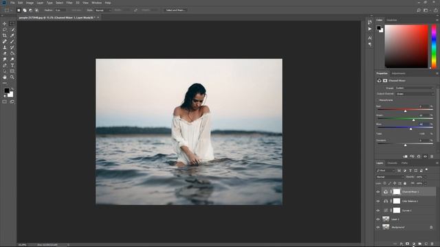Select the Brush tool
The width and height of the screenshot is (440, 247).
point(12,41)
